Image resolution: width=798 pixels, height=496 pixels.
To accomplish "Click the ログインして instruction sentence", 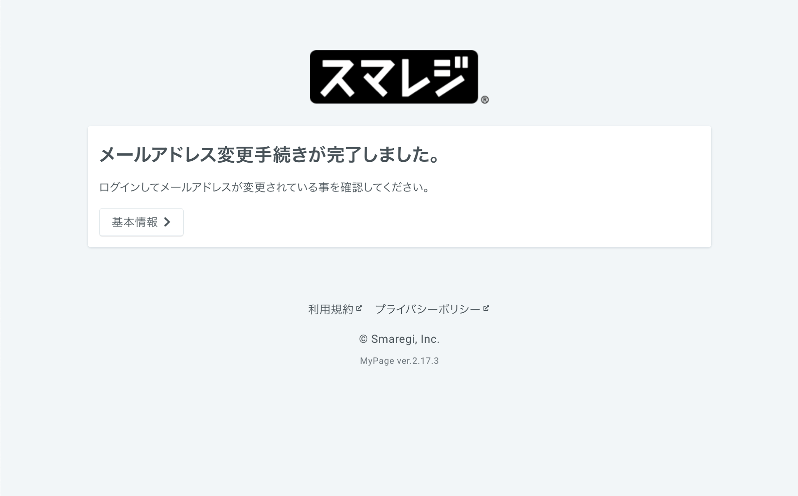I will pyautogui.click(x=265, y=188).
